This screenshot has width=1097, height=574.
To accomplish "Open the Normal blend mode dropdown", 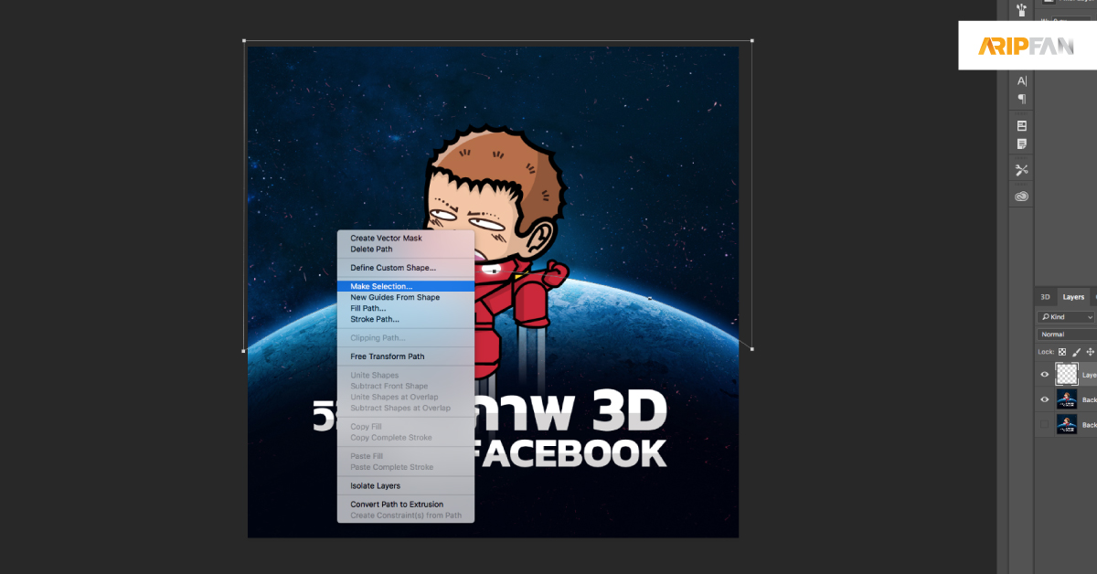I will pos(1066,335).
